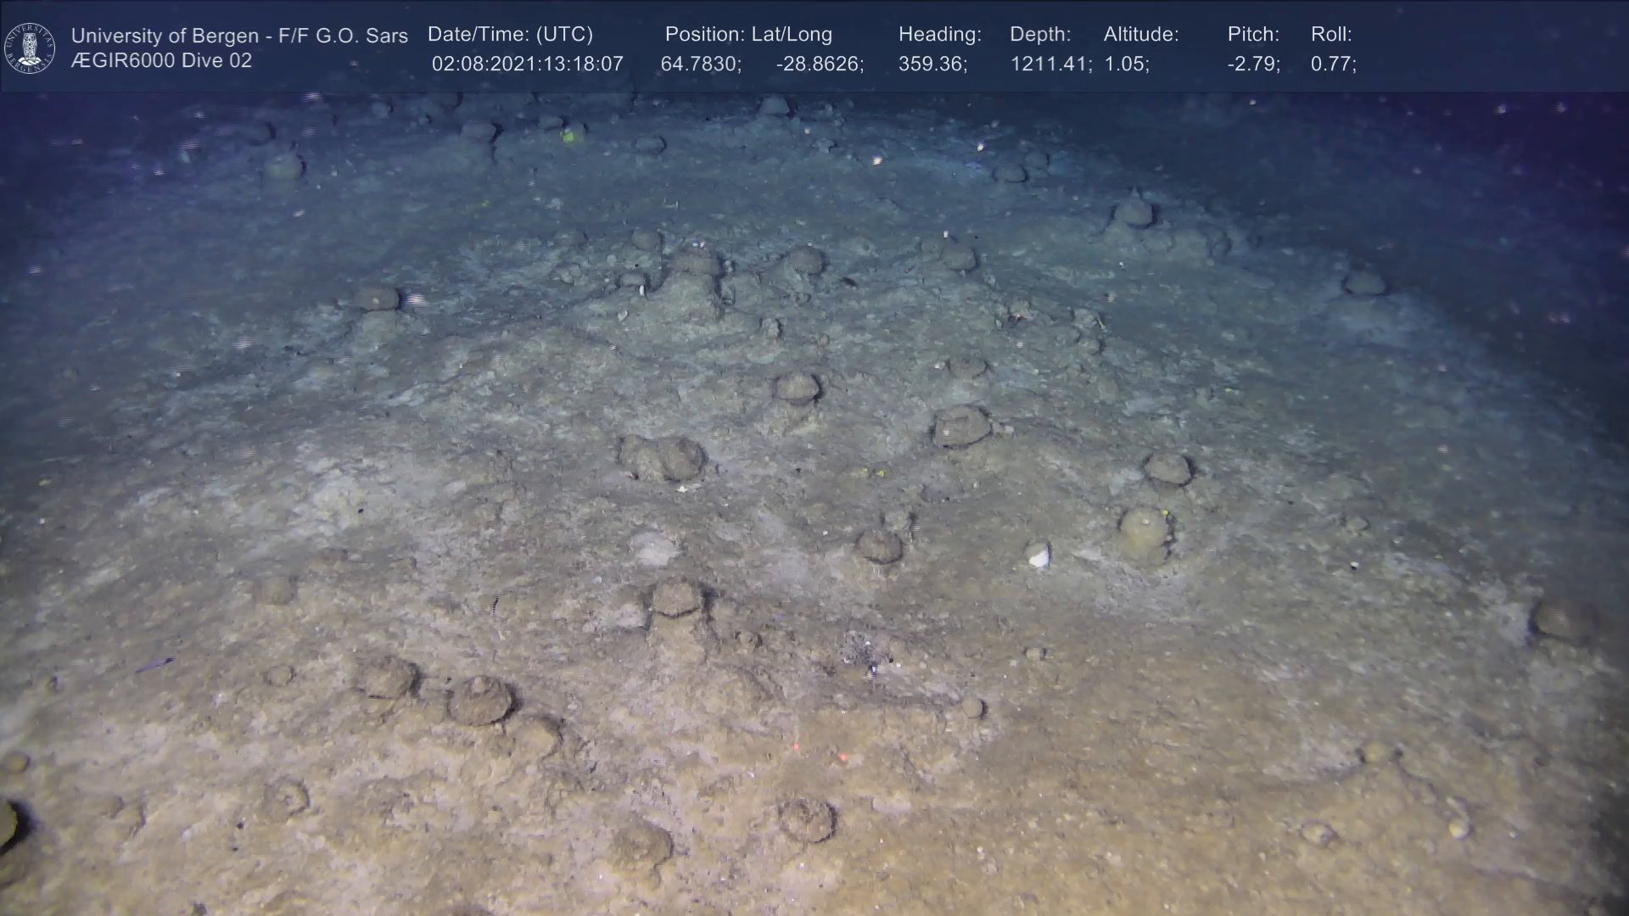Image resolution: width=1629 pixels, height=916 pixels.
Task: Select the pitch value -2.79
Action: tap(1253, 64)
